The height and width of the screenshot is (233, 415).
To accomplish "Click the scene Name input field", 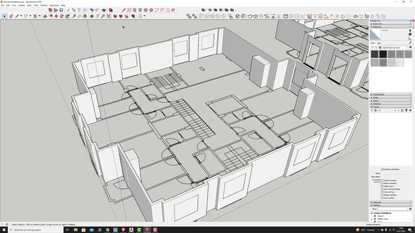I will point(394,173).
